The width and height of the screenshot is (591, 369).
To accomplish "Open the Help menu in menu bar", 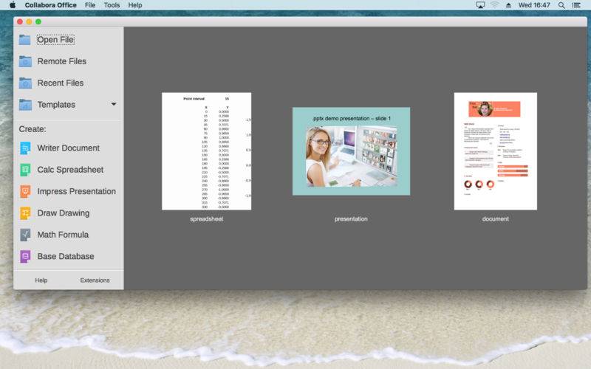I will (135, 5).
